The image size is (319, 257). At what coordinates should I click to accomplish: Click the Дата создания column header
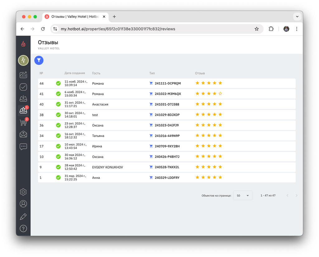[75, 73]
